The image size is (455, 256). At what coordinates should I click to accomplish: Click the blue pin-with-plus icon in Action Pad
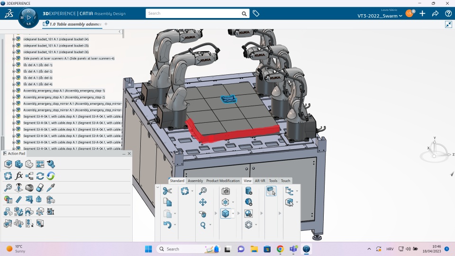pyautogui.click(x=51, y=164)
